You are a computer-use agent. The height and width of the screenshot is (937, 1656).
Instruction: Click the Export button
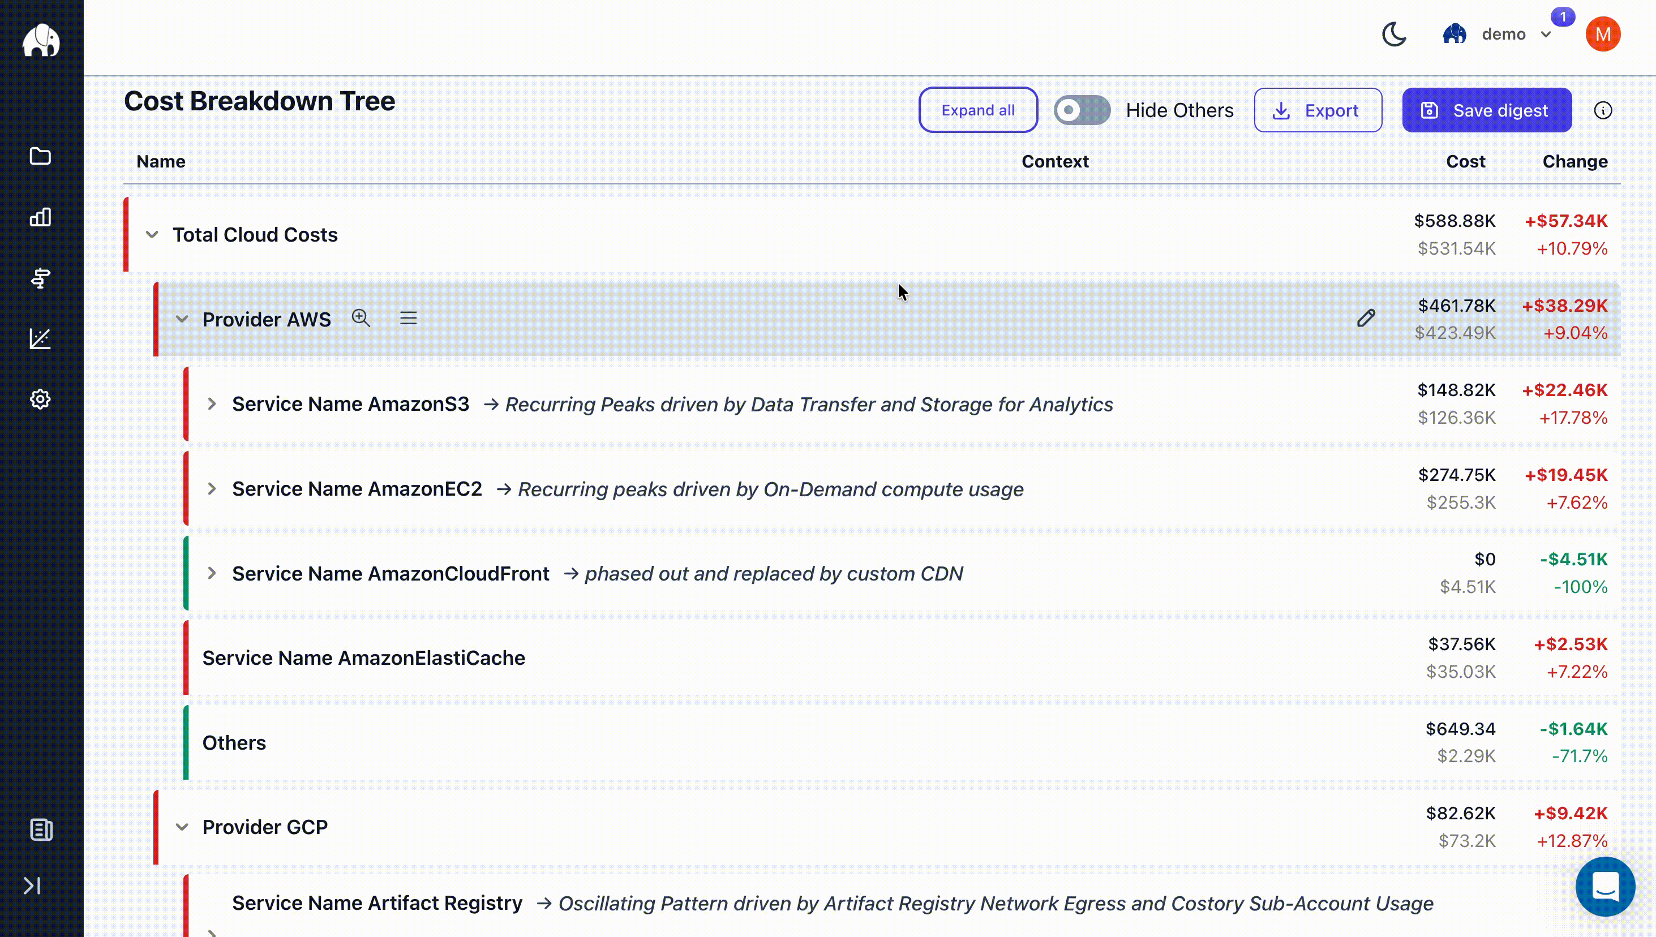click(x=1318, y=110)
